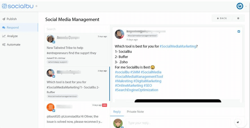
Task: Click the Social Media Management heading
Action: click(72, 19)
